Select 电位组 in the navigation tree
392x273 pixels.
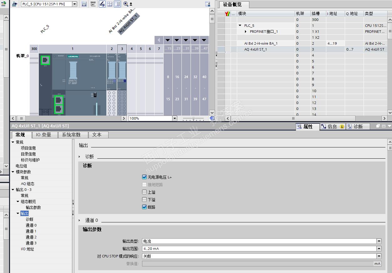pyautogui.click(x=21, y=166)
